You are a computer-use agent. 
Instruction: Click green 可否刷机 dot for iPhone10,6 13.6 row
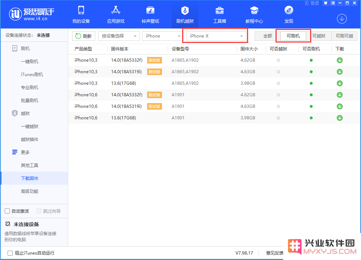click(x=311, y=118)
